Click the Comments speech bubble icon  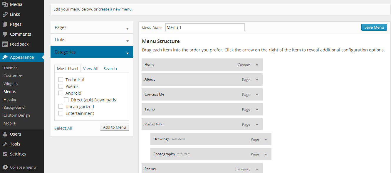tap(5, 34)
